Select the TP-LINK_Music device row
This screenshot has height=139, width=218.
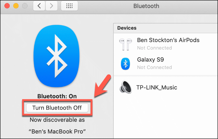tap(166, 88)
